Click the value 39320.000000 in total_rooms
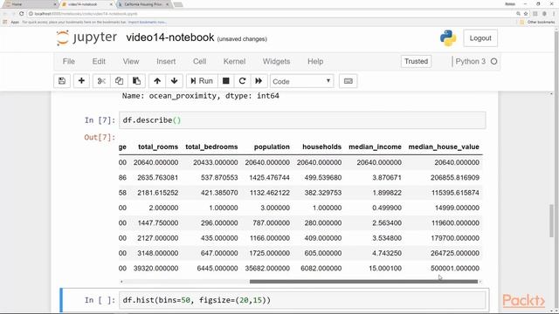 coord(155,269)
